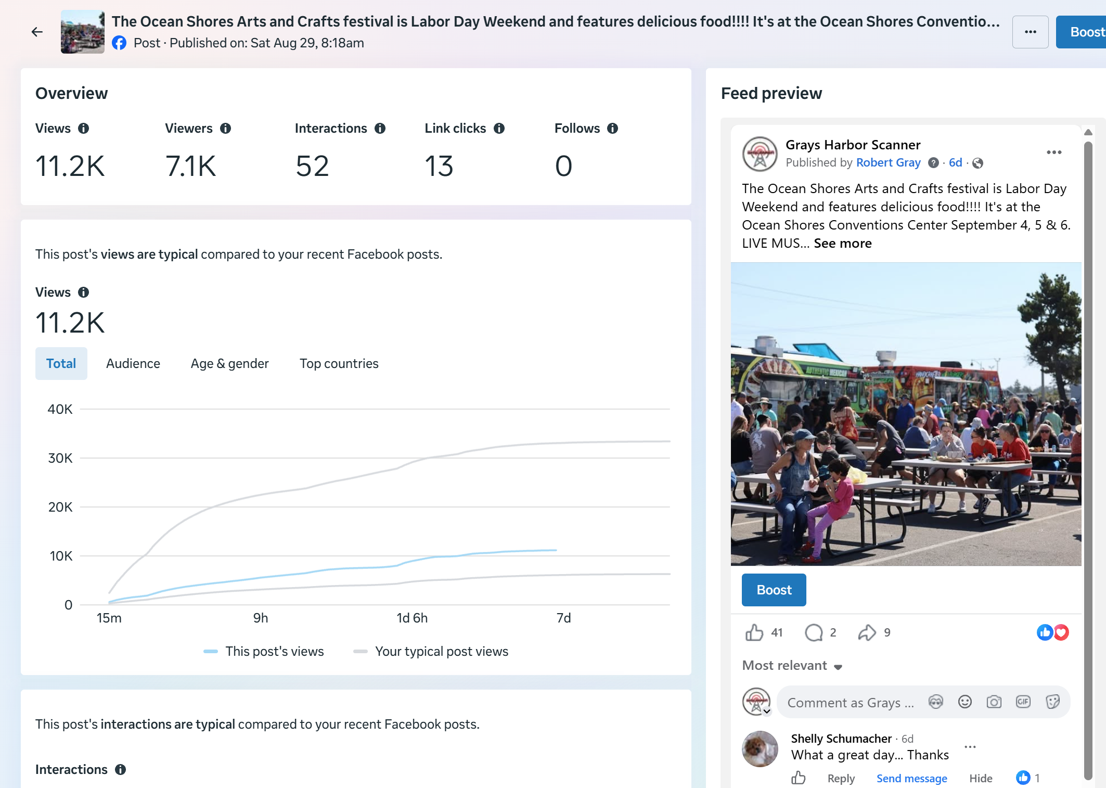The width and height of the screenshot is (1106, 788).
Task: Select the Total tab
Action: pyautogui.click(x=61, y=363)
